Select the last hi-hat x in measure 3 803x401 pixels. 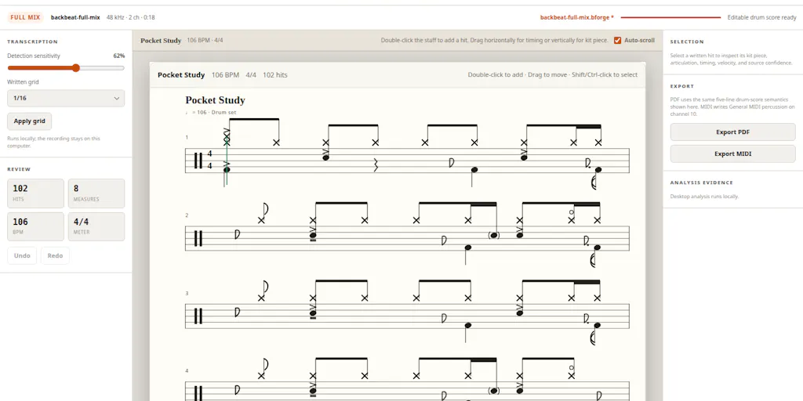597,298
